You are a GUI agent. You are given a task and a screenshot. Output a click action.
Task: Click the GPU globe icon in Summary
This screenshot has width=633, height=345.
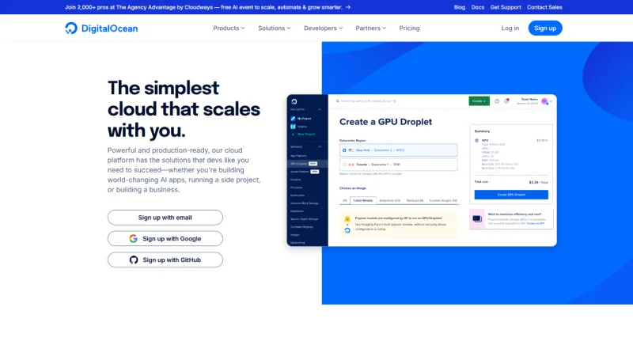[x=477, y=140]
